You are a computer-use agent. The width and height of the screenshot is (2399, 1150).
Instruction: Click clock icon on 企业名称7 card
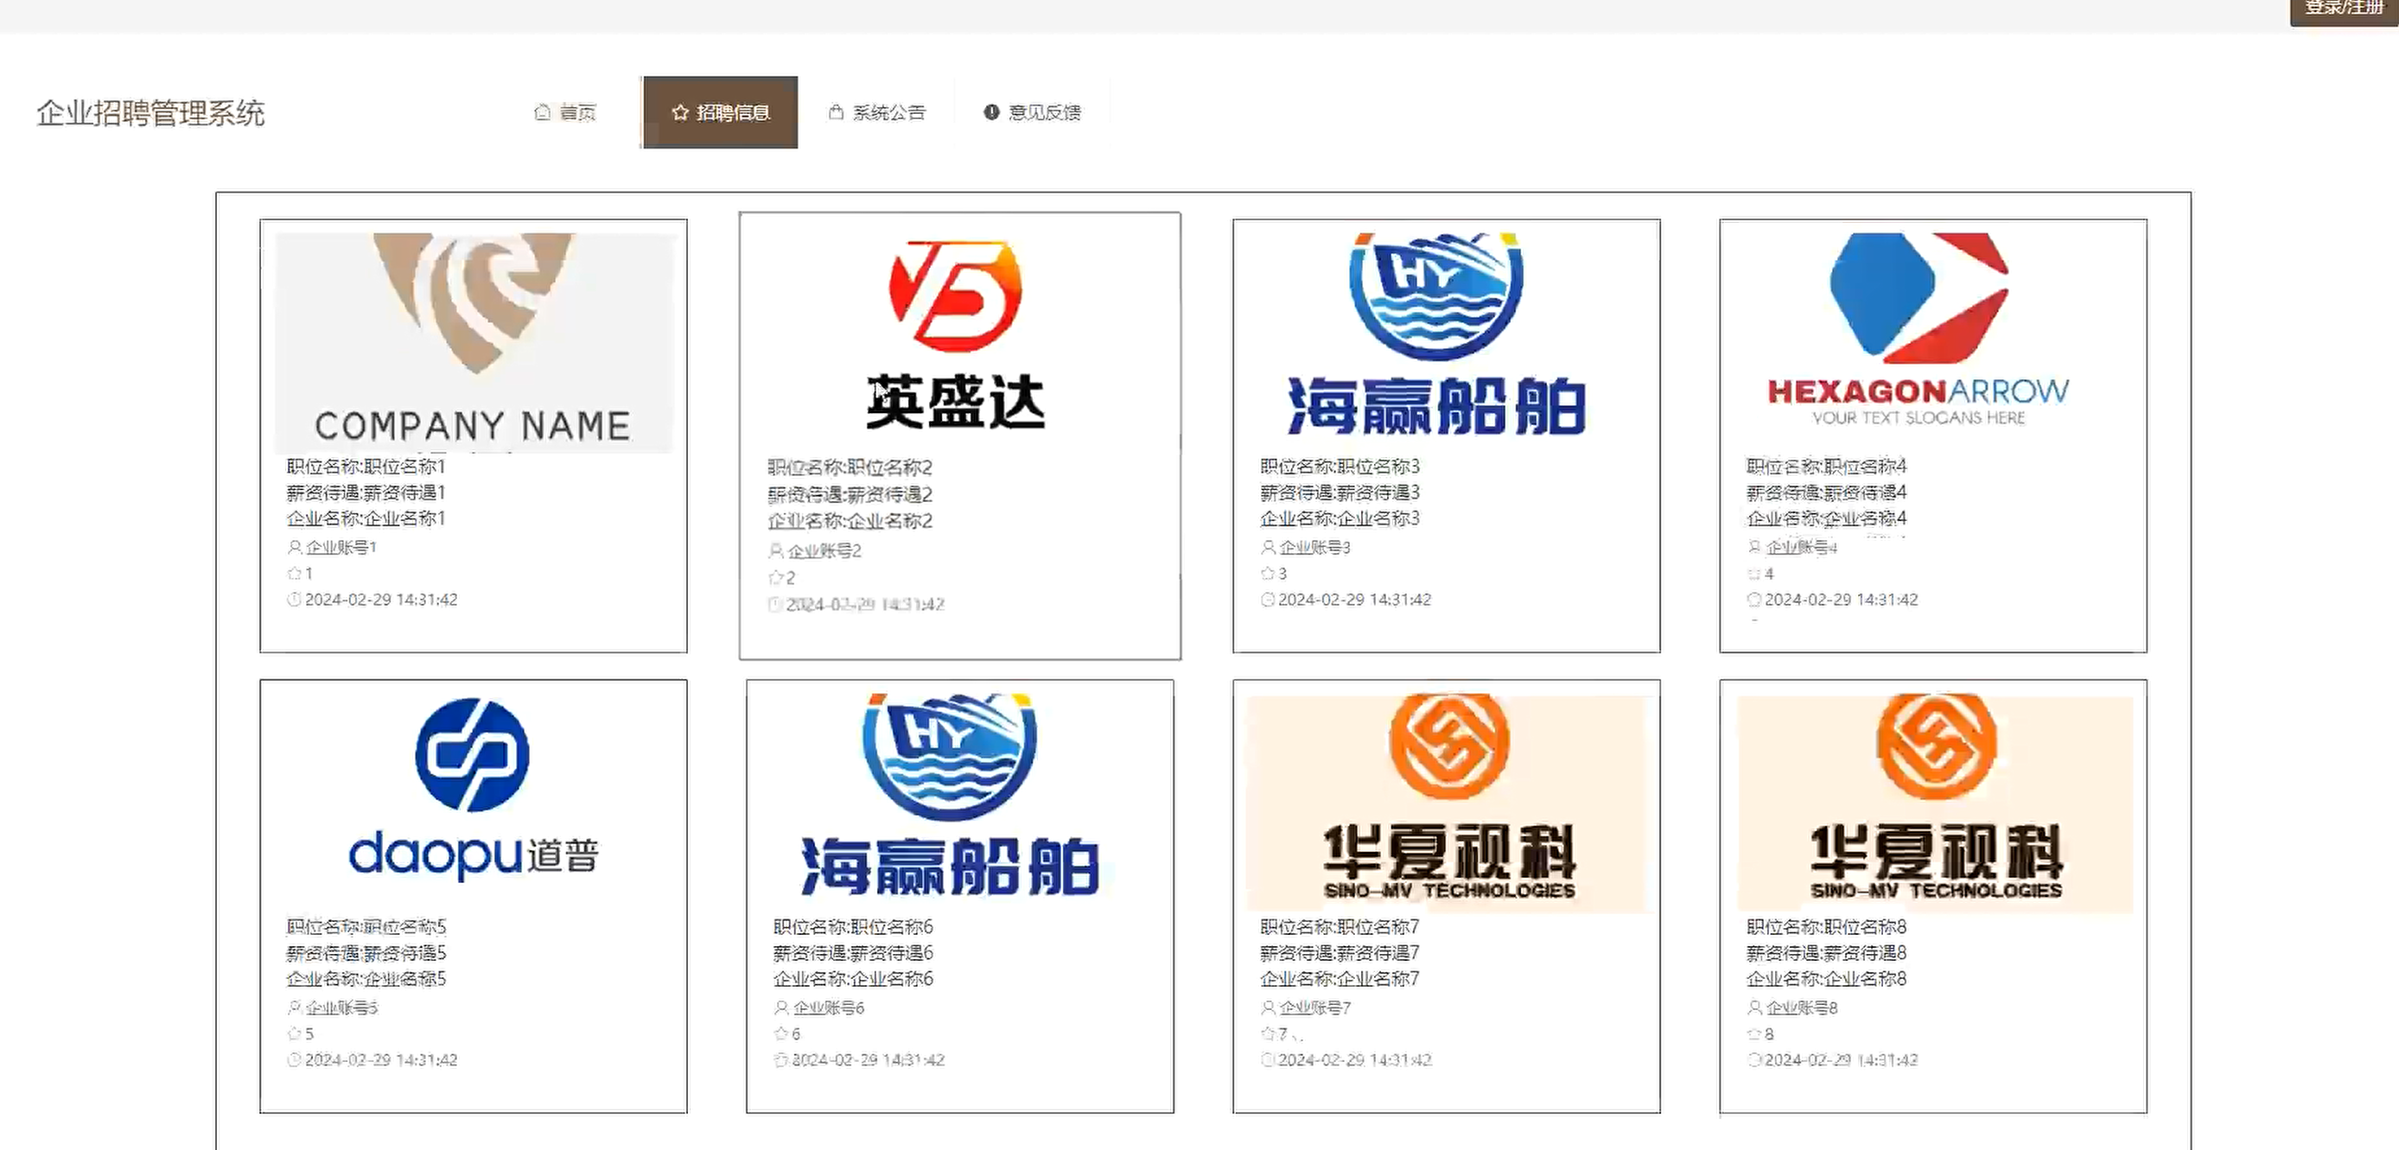[x=1268, y=1059]
